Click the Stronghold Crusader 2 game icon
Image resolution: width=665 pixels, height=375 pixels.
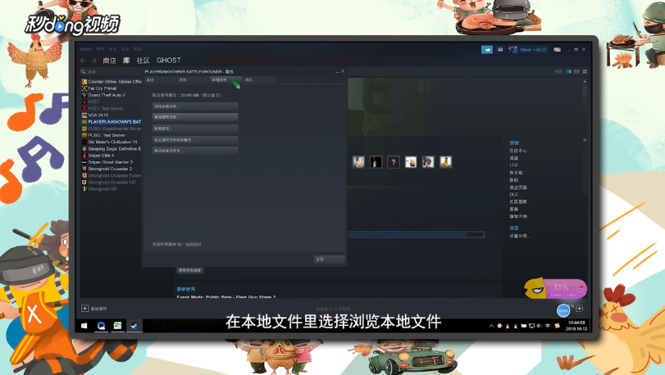coord(84,169)
